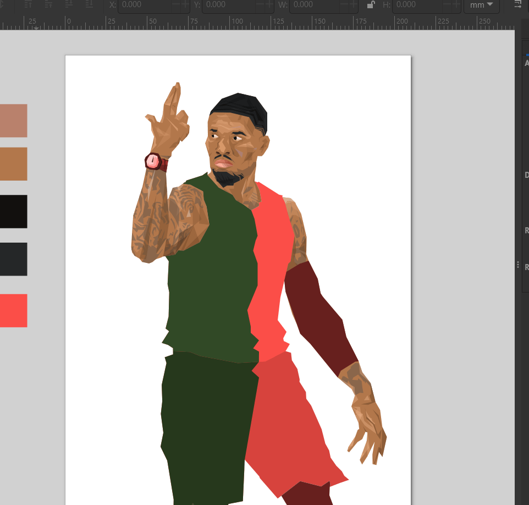
Task: Click the three-dot panel resize handle
Action: (518, 265)
